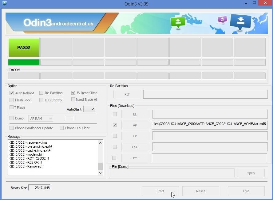Tick the CSC file checkbox
273x200 pixels.
115,147
